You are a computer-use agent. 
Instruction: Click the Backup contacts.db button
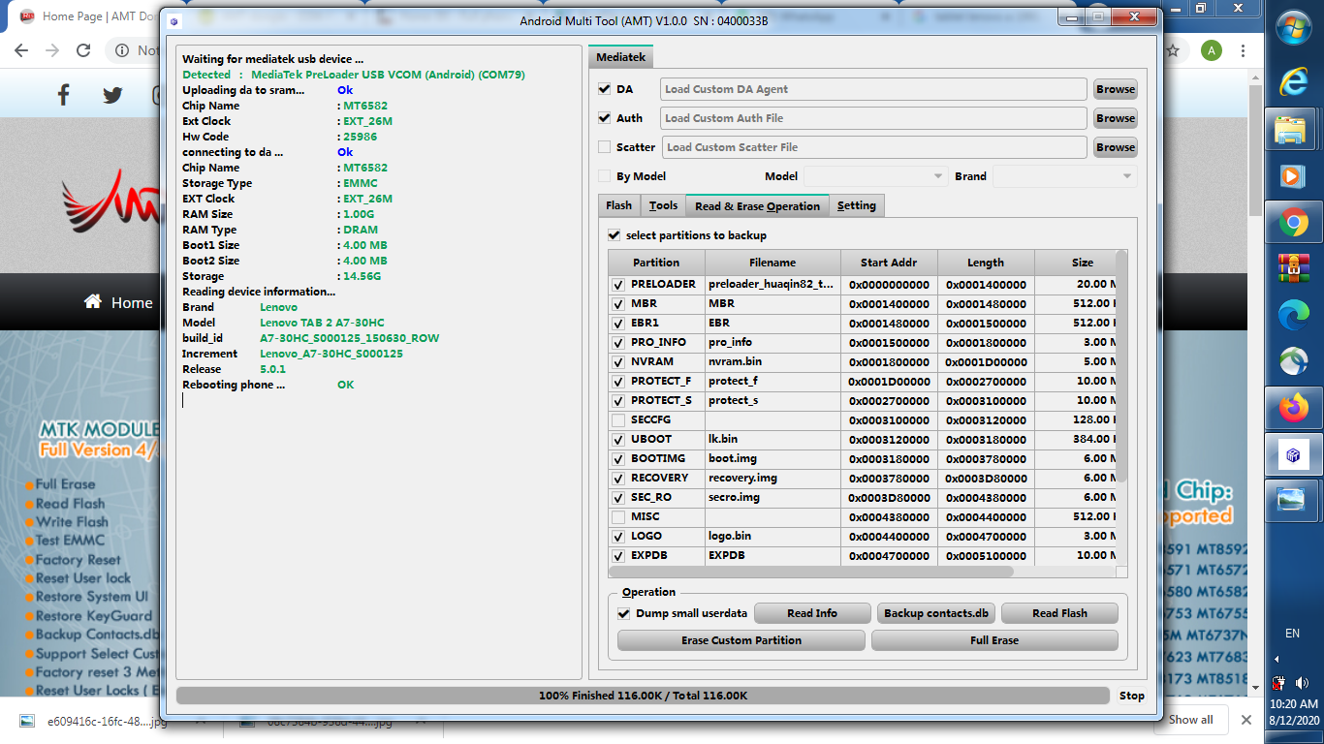click(936, 613)
